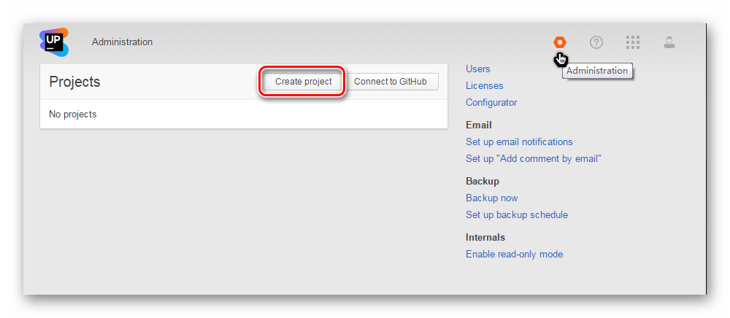This screenshot has width=730, height=318.
Task: Open the Configurator link
Action: pyautogui.click(x=491, y=102)
